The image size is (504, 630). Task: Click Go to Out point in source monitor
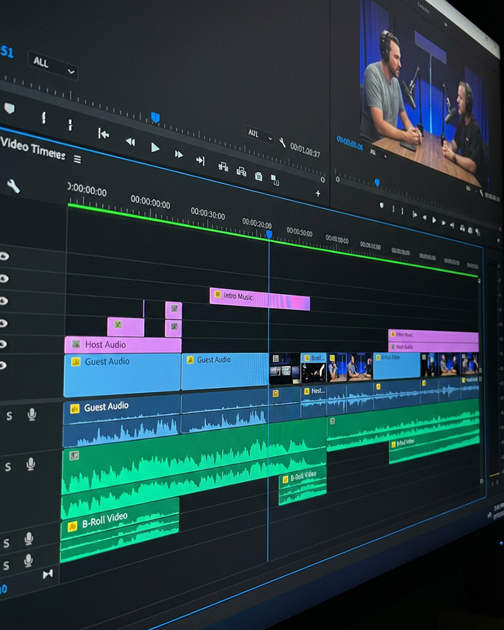[x=200, y=161]
